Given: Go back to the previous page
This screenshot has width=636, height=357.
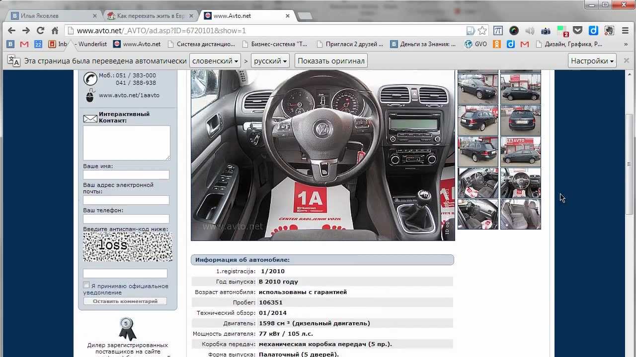Looking at the screenshot, I should 12,31.
